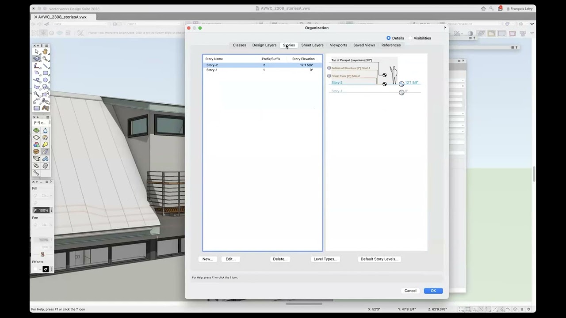Select the Pan hand tool
This screenshot has width=566, height=318.
pyautogui.click(x=45, y=52)
